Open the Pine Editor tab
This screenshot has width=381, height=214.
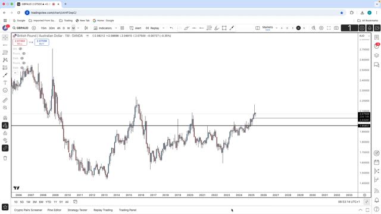click(x=54, y=210)
